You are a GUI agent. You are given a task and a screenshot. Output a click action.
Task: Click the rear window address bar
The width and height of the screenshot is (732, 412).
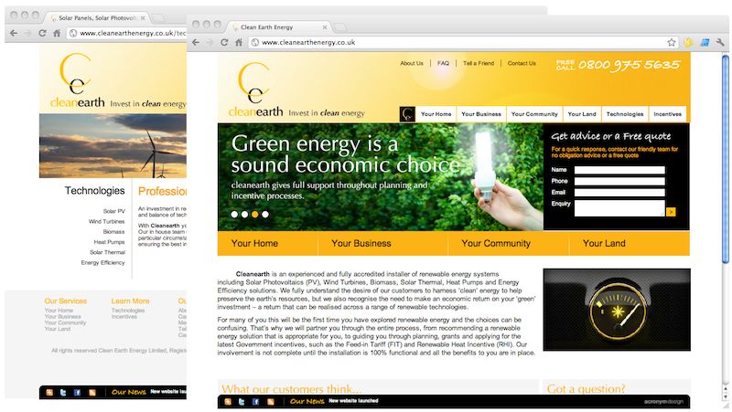(x=126, y=33)
